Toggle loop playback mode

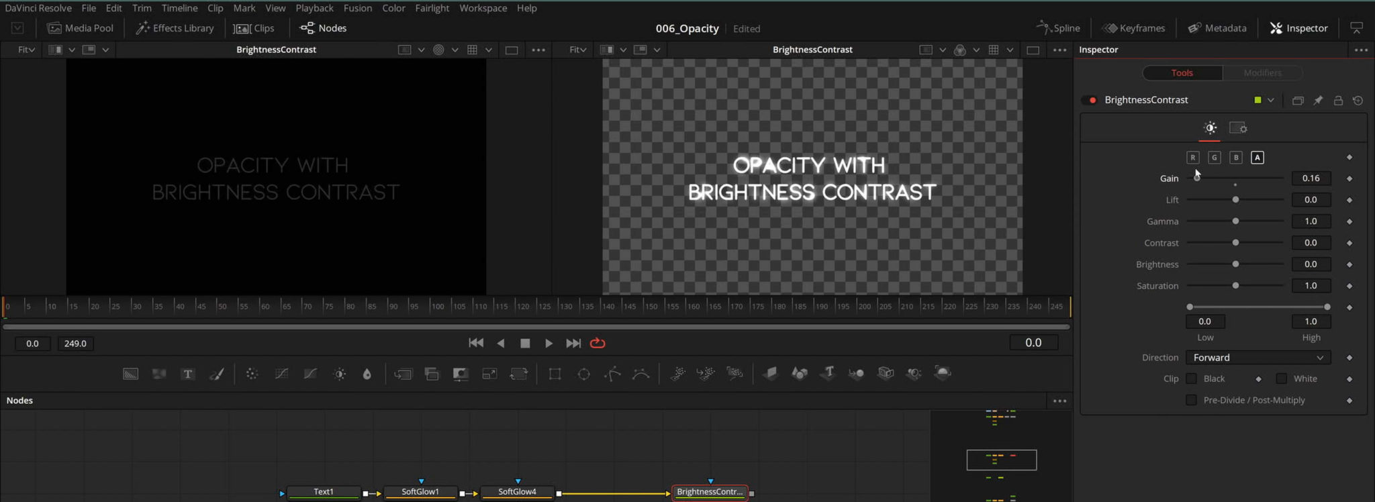(x=598, y=343)
